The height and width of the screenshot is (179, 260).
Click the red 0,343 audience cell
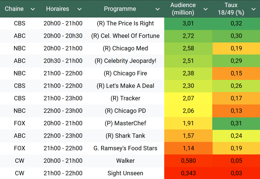tap(188, 173)
